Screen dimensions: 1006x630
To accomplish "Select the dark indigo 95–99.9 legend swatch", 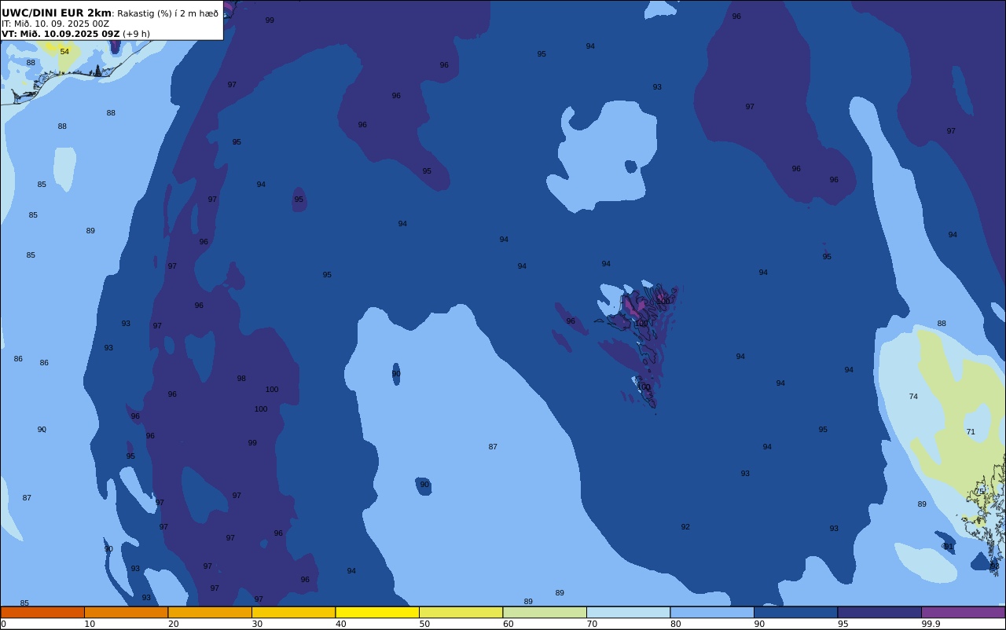I will (879, 612).
